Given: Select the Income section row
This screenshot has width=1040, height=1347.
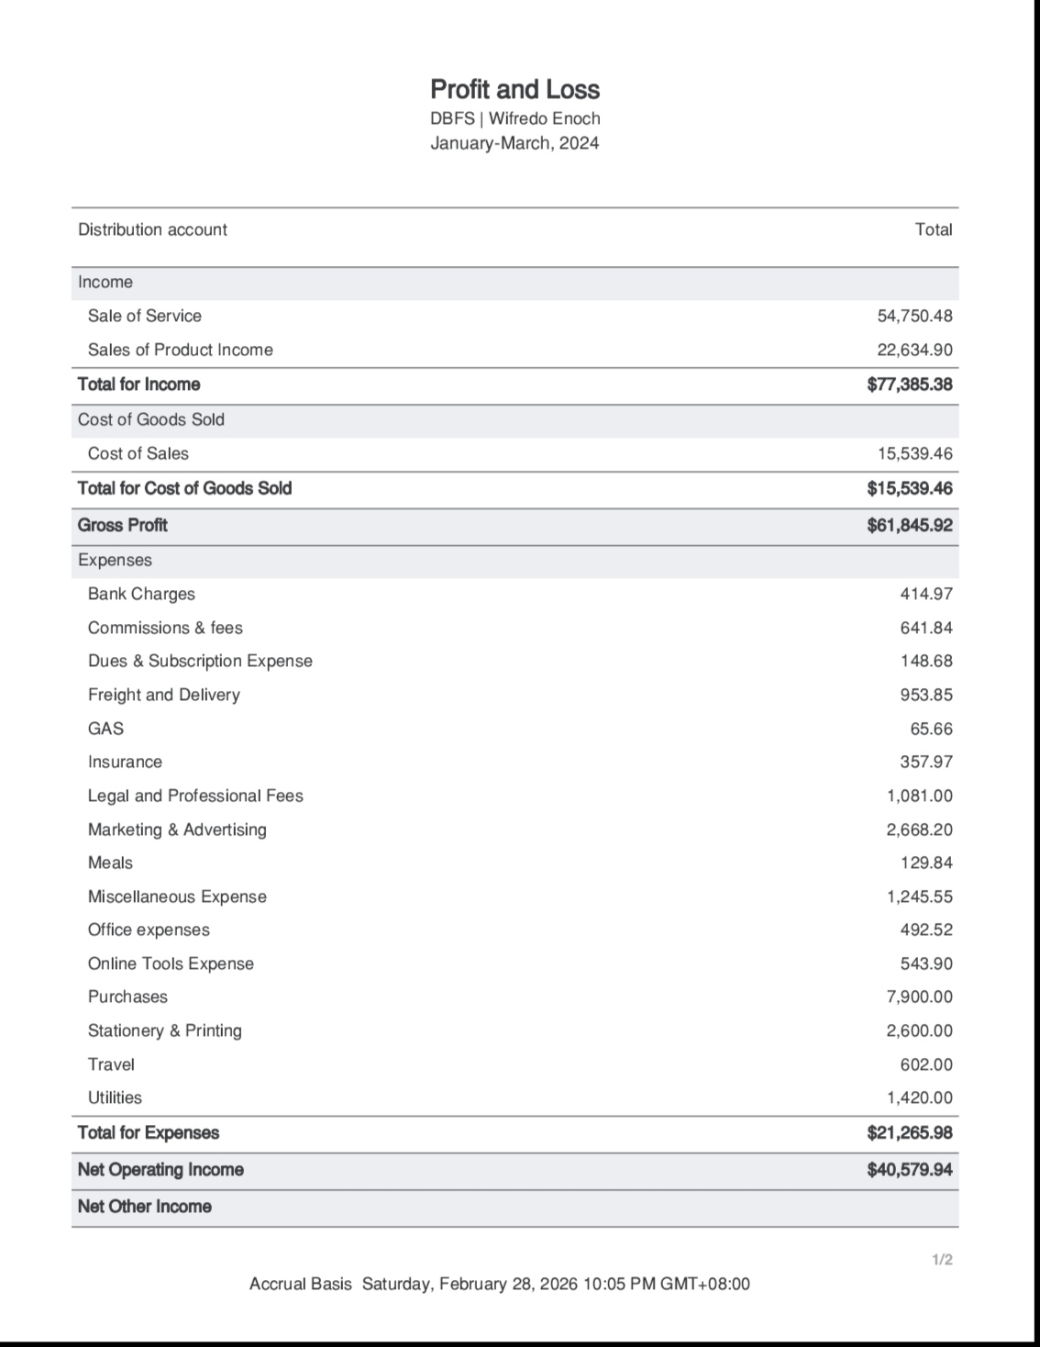Looking at the screenshot, I should (514, 283).
